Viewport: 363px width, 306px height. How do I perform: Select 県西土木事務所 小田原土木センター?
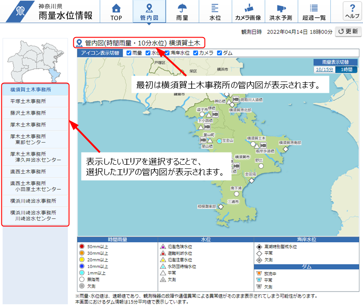click(35, 186)
